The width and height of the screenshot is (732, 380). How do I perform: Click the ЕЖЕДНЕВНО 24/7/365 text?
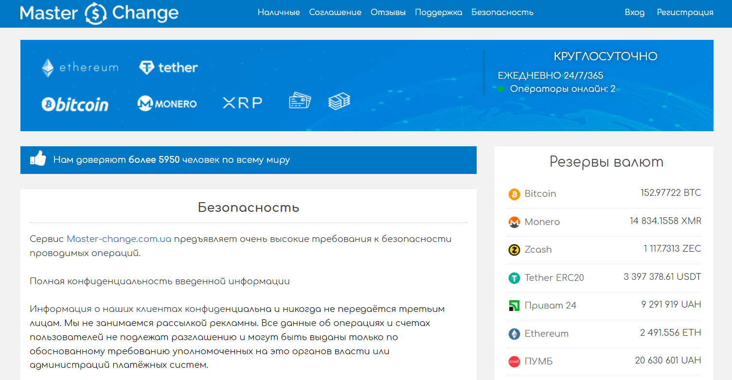[x=551, y=76]
